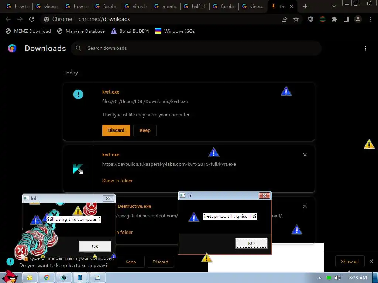
Task: Click the orange Discard button for kvrt.exe
Action: [x=116, y=130]
